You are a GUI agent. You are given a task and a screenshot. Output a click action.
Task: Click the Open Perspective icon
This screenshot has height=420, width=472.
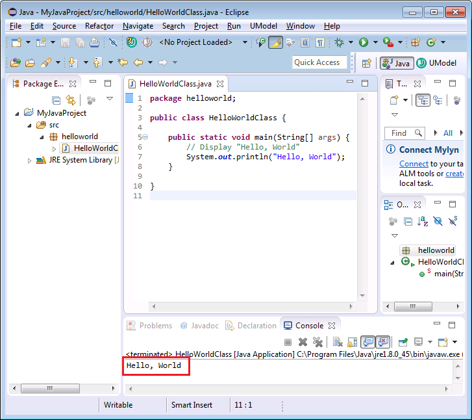coord(366,63)
